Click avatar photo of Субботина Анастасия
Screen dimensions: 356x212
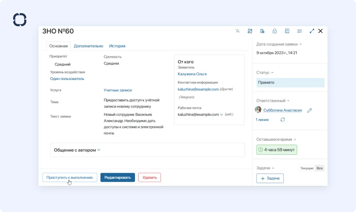pyautogui.click(x=258, y=110)
